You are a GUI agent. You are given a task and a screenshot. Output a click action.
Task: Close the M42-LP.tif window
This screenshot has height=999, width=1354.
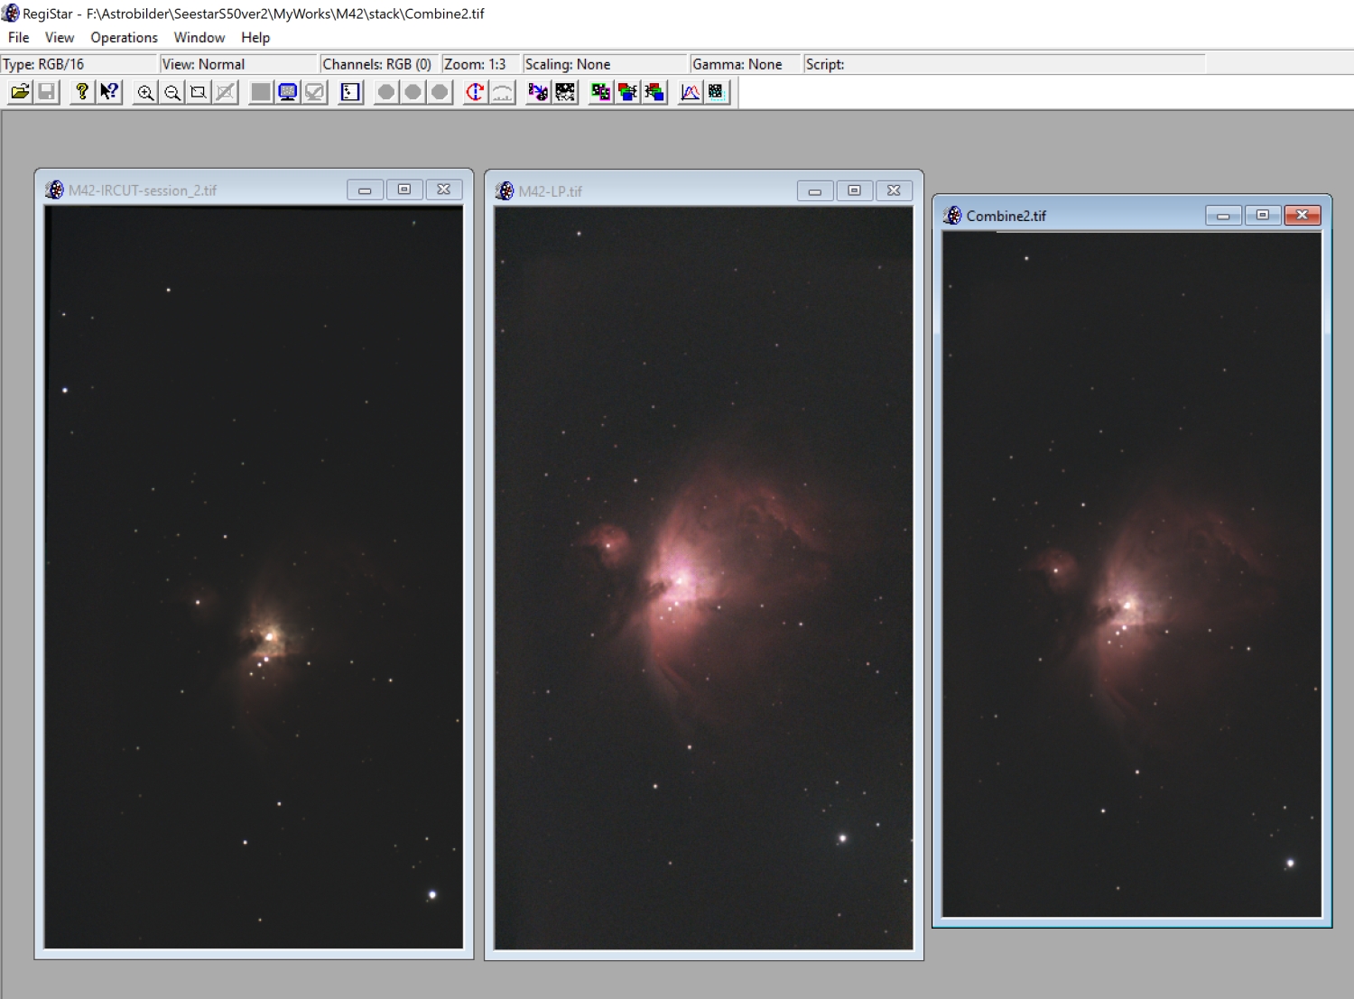894,190
